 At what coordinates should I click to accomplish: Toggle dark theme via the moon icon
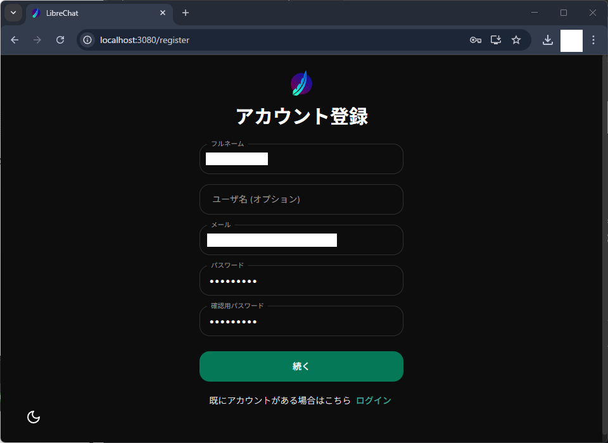click(x=34, y=417)
